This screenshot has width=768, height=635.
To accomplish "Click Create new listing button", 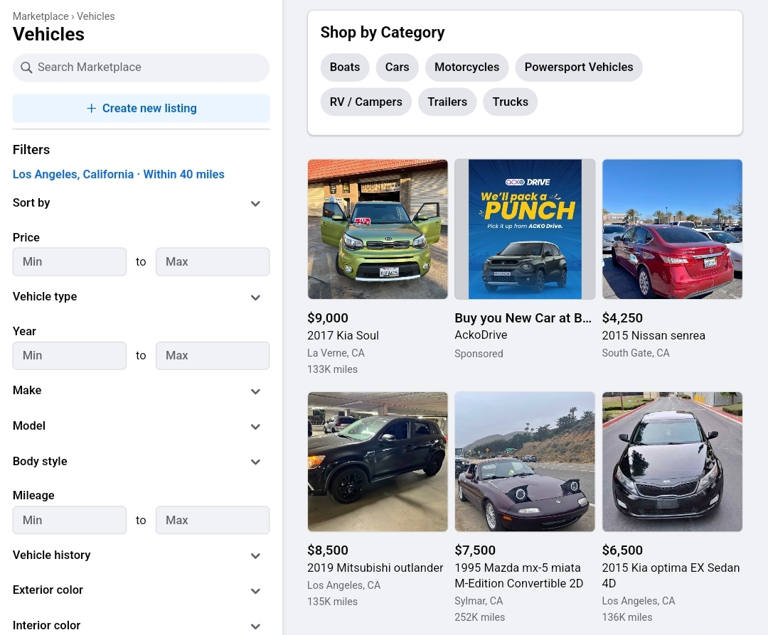I will [141, 108].
